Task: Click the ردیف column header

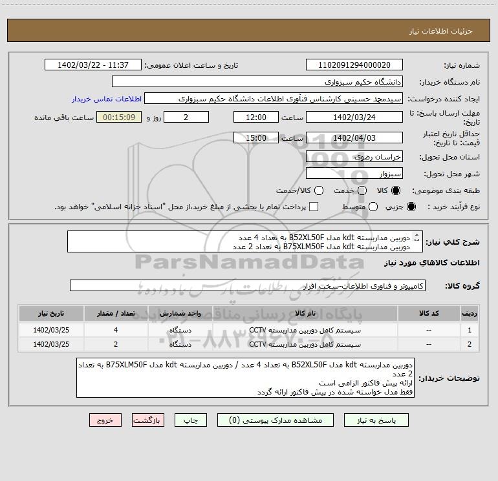Action: 470,314
